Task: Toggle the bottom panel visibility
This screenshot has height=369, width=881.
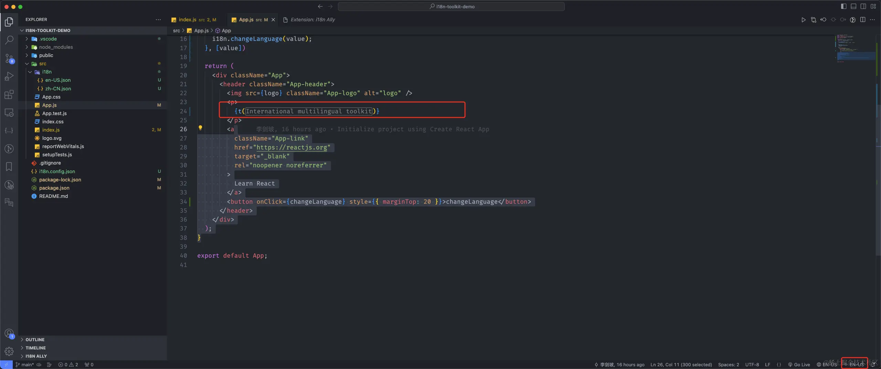Action: [853, 7]
